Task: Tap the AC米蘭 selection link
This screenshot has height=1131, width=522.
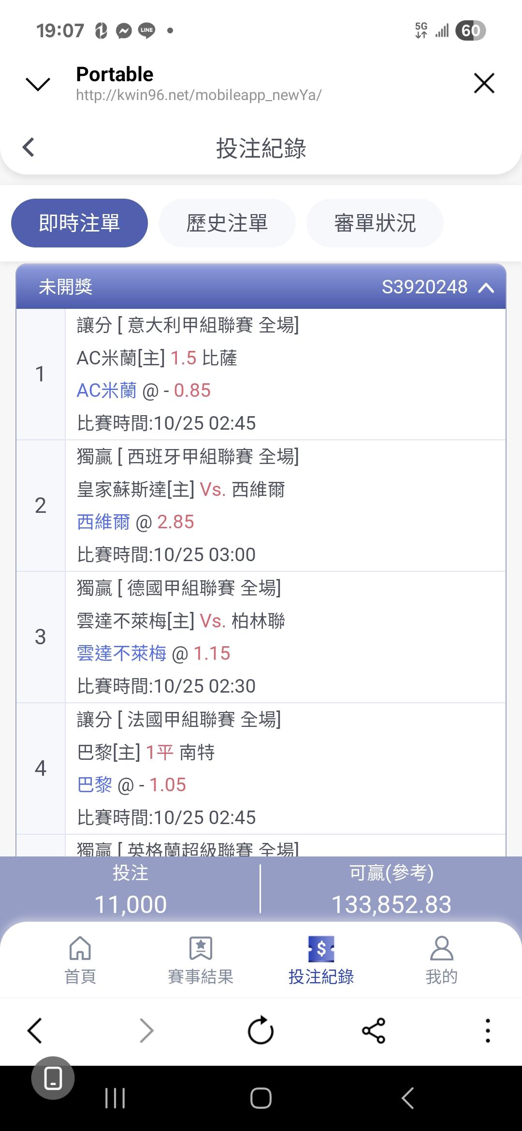Action: pyautogui.click(x=106, y=391)
